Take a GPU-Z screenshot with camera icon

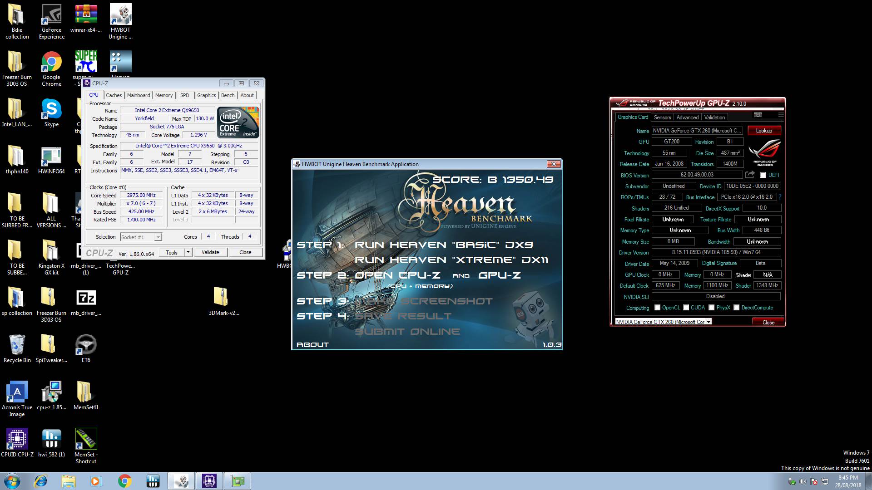[758, 115]
